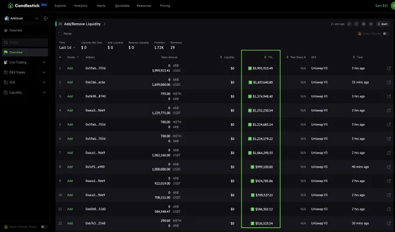The width and height of the screenshot is (395, 232).
Task: Open external link for row 0xb0b8...32d0
Action: (389, 209)
